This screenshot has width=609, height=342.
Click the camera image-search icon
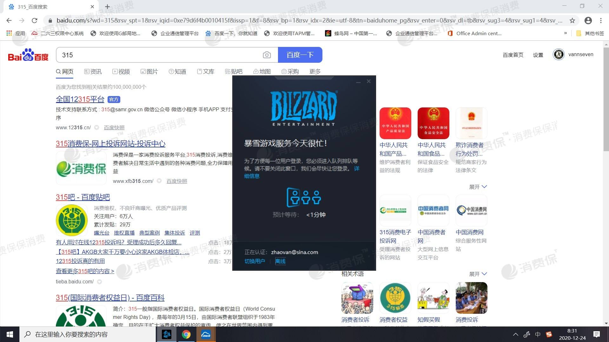[267, 55]
